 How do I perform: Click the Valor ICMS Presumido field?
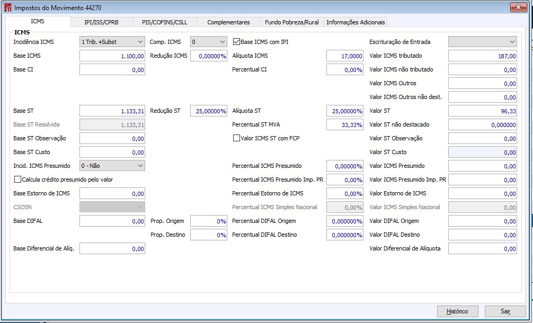(x=483, y=166)
